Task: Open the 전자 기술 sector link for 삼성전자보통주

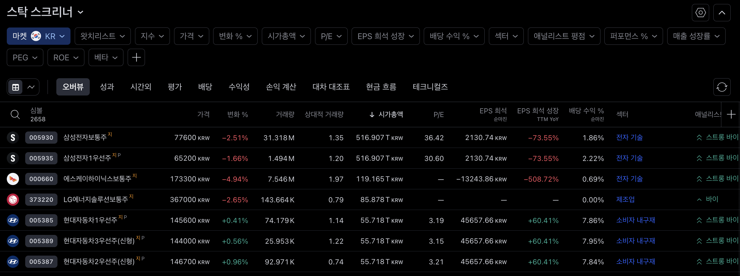Action: point(629,137)
